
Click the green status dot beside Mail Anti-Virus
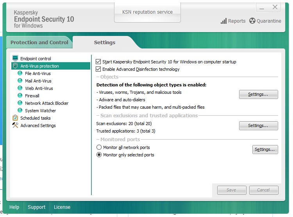(x=20, y=81)
